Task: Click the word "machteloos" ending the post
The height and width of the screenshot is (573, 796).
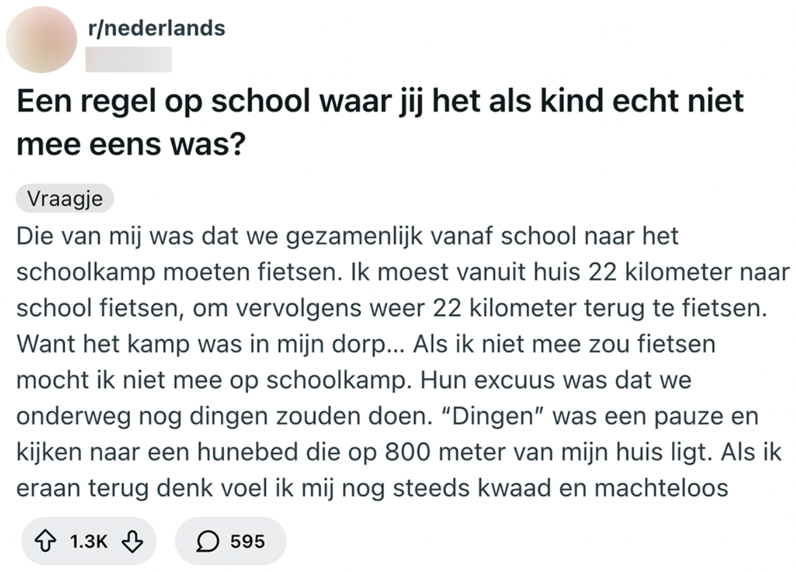Action: pos(660,488)
